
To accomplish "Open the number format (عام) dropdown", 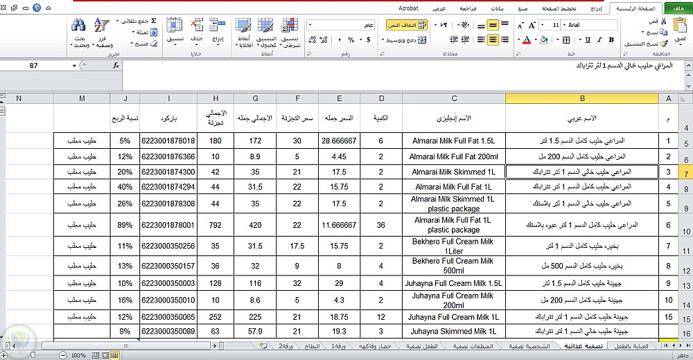I will point(310,25).
